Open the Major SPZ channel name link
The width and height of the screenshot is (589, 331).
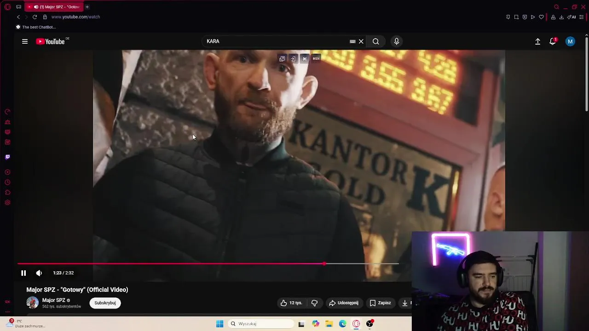54,300
